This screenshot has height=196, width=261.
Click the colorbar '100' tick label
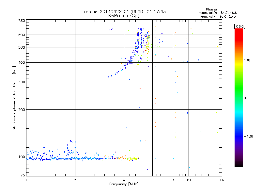click(247, 60)
